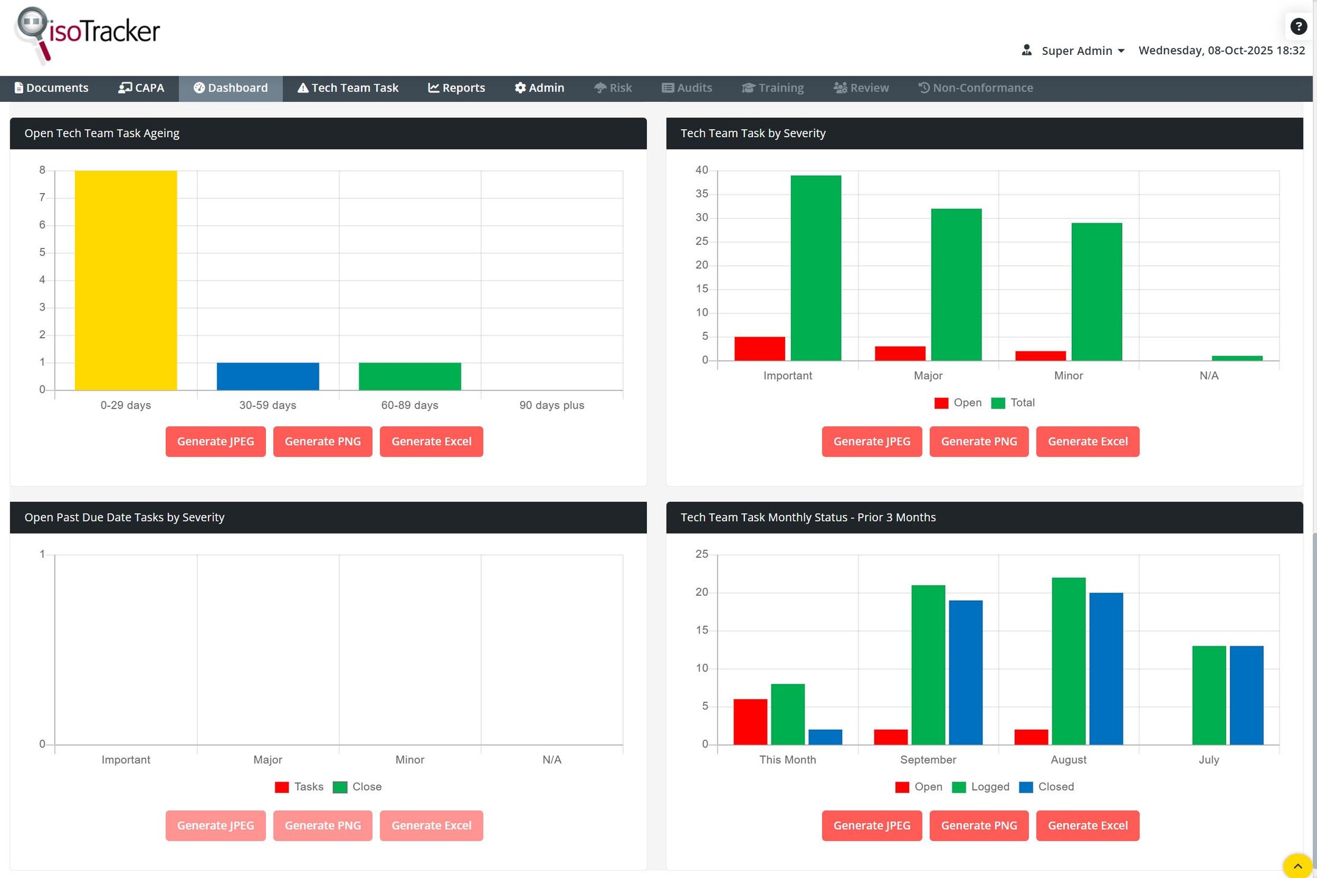Open the Dashboard tab
This screenshot has width=1317, height=878.
(x=230, y=88)
